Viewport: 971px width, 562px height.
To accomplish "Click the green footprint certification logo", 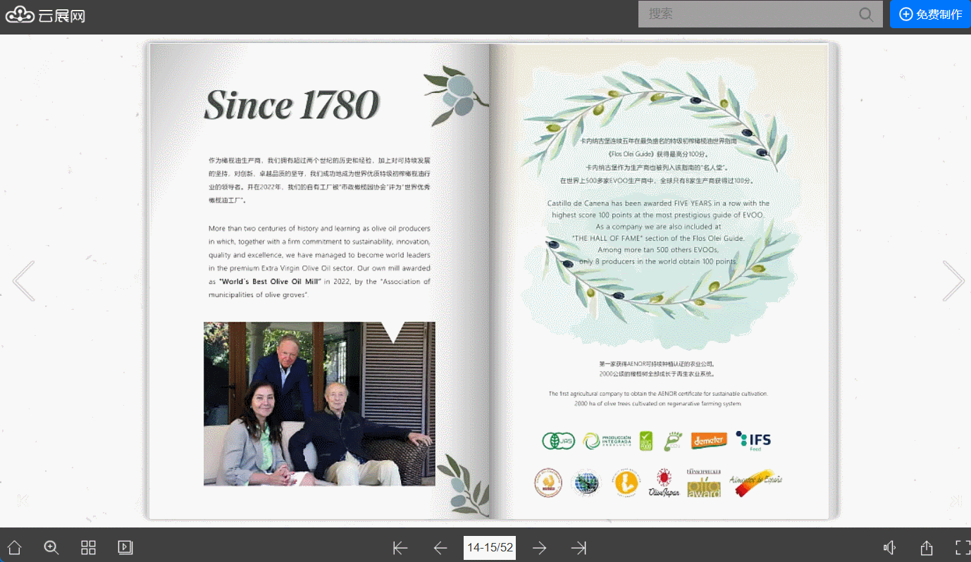I will point(673,441).
